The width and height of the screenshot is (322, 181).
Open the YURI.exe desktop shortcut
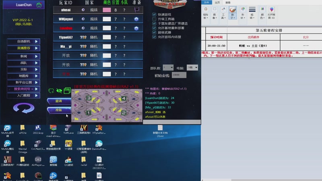pos(68,130)
